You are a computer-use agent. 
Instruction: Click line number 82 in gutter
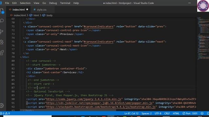(13, 69)
